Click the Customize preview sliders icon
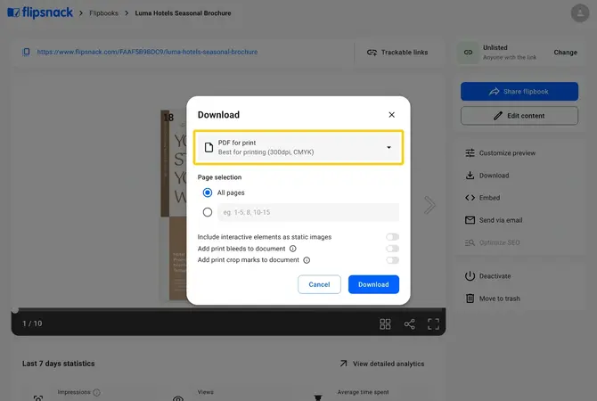 pos(470,152)
